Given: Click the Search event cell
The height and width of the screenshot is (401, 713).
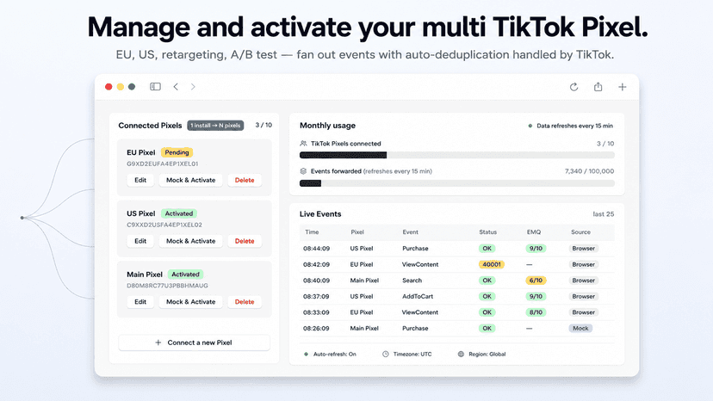Looking at the screenshot, I should (412, 281).
